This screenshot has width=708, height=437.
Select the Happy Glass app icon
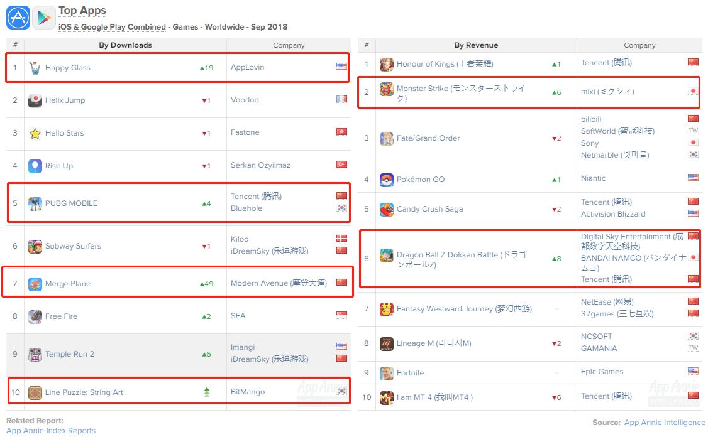[35, 67]
